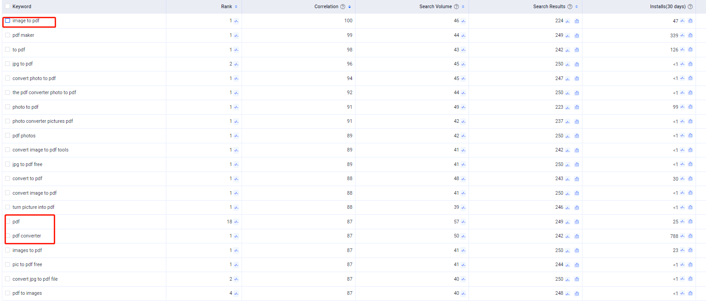Click keyword text 'pdf photos'
706x303 pixels.
(x=24, y=136)
